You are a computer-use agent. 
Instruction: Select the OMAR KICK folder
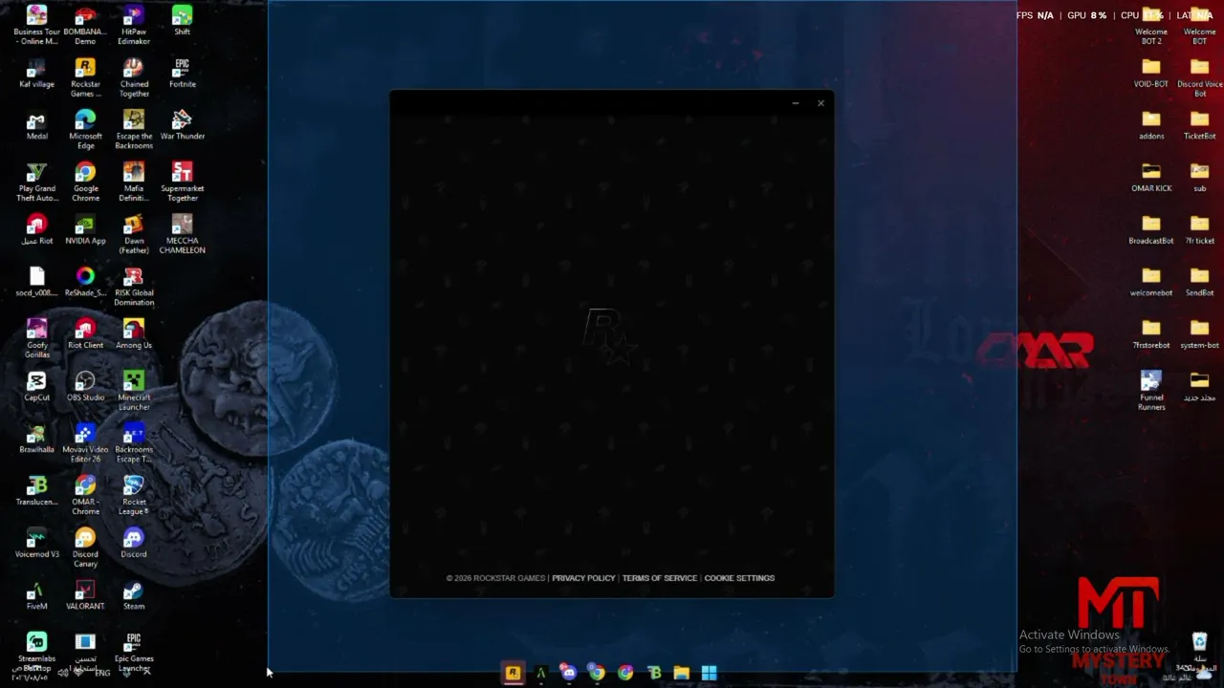(1151, 178)
